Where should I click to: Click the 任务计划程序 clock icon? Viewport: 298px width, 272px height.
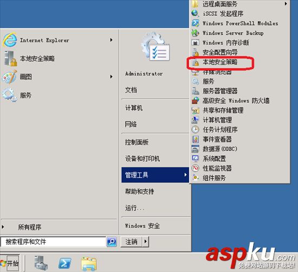(x=196, y=130)
